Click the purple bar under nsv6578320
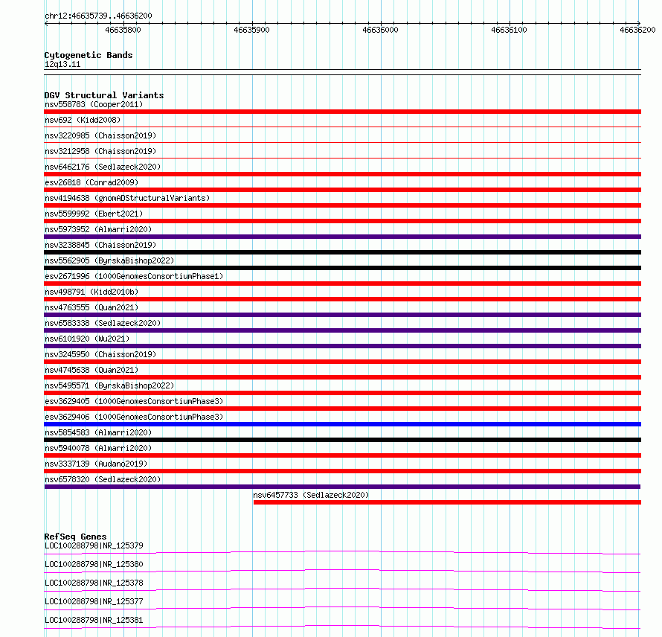Viewport: 662px width, 637px height. pyautogui.click(x=342, y=487)
